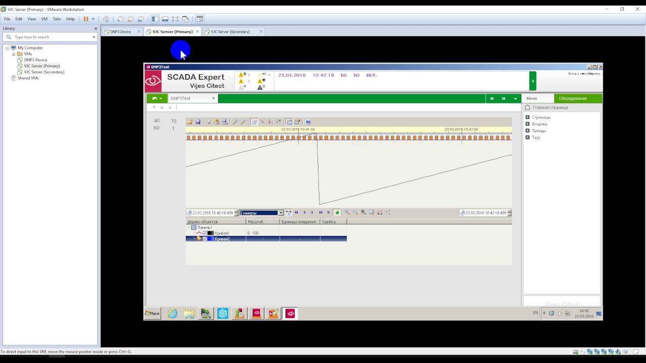Click the 'Масштаб' column header
The width and height of the screenshot is (646, 363).
pyautogui.click(x=263, y=222)
